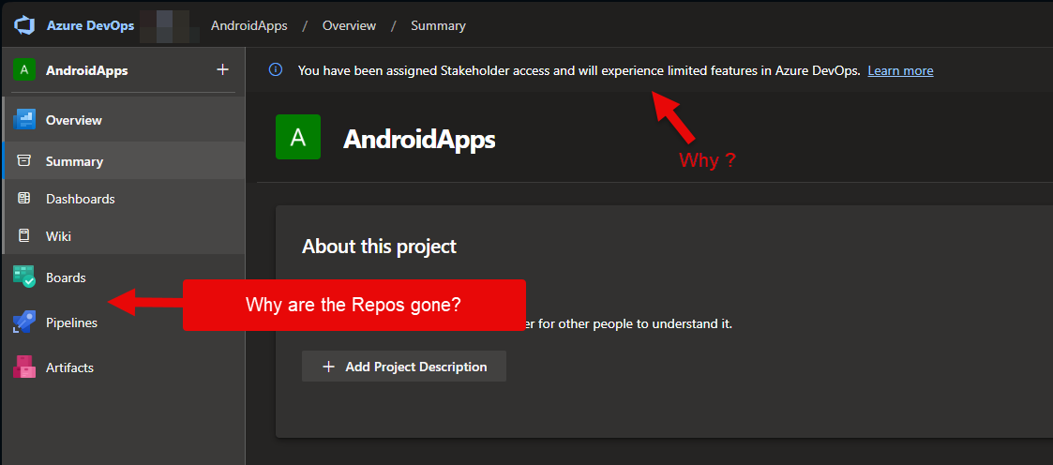Select AndroidApps in the breadcrumb
1053x465 pixels.
click(x=249, y=26)
